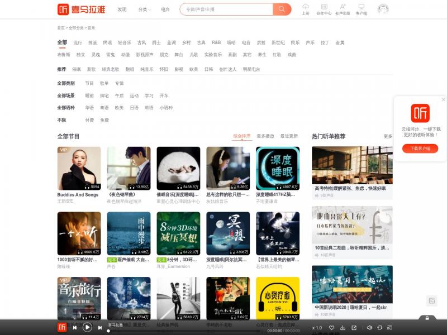The height and width of the screenshot is (335, 447).
Task: Download current track from player bar
Action: click(x=343, y=328)
